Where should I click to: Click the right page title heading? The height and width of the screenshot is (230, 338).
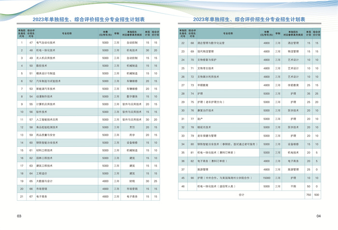coord(249,20)
